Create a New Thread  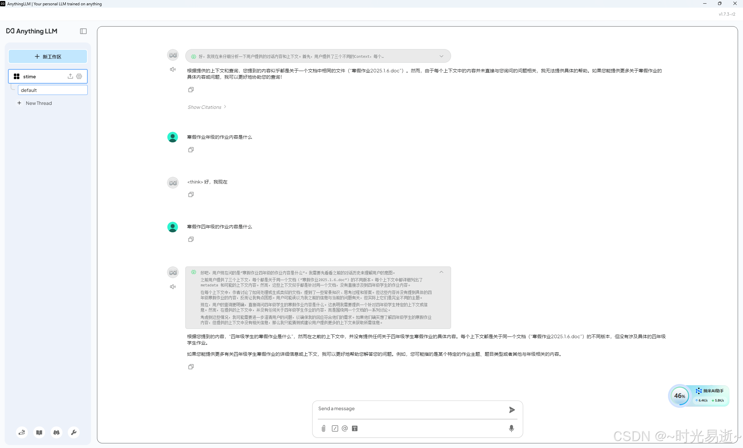(39, 103)
